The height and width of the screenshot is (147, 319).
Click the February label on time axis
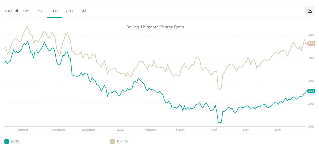(x=151, y=130)
